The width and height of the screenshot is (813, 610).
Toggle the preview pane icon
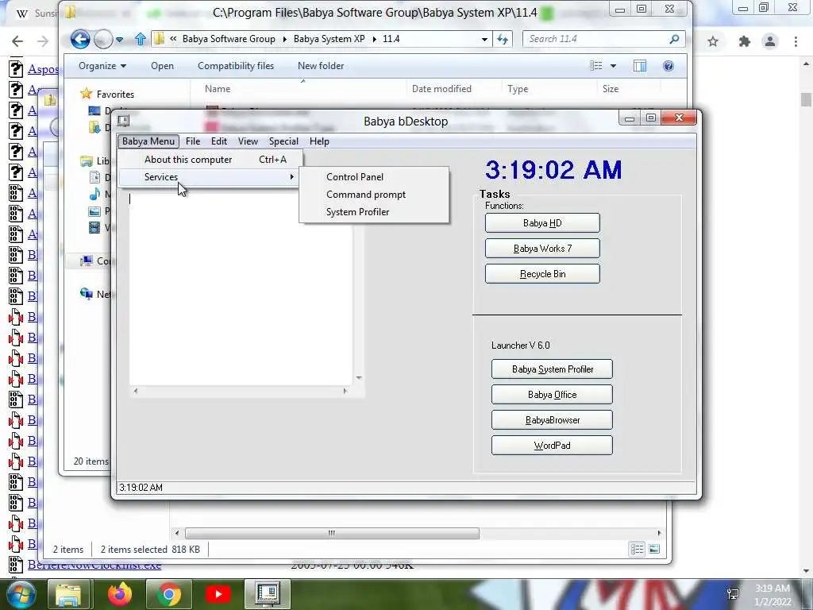pos(640,66)
